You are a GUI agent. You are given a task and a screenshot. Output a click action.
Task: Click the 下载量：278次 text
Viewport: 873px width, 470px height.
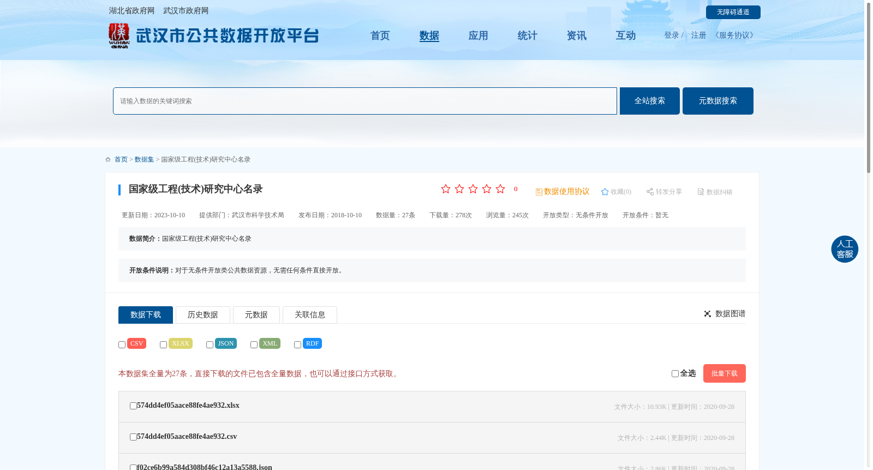point(451,215)
